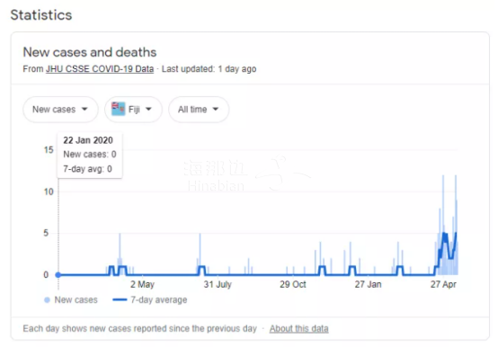Toggle the 7-day average legend label
The width and height of the screenshot is (498, 347).
tap(159, 299)
